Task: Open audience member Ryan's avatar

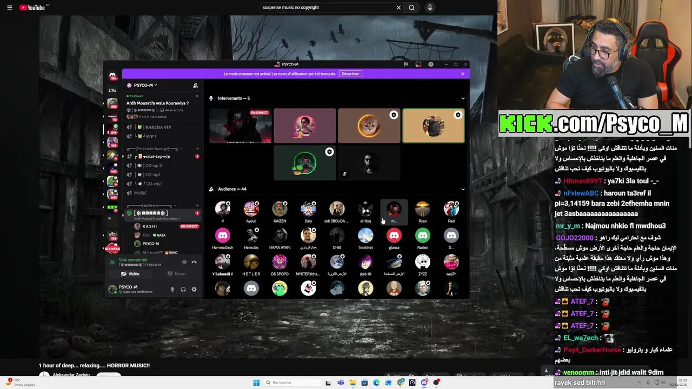Action: click(x=423, y=209)
